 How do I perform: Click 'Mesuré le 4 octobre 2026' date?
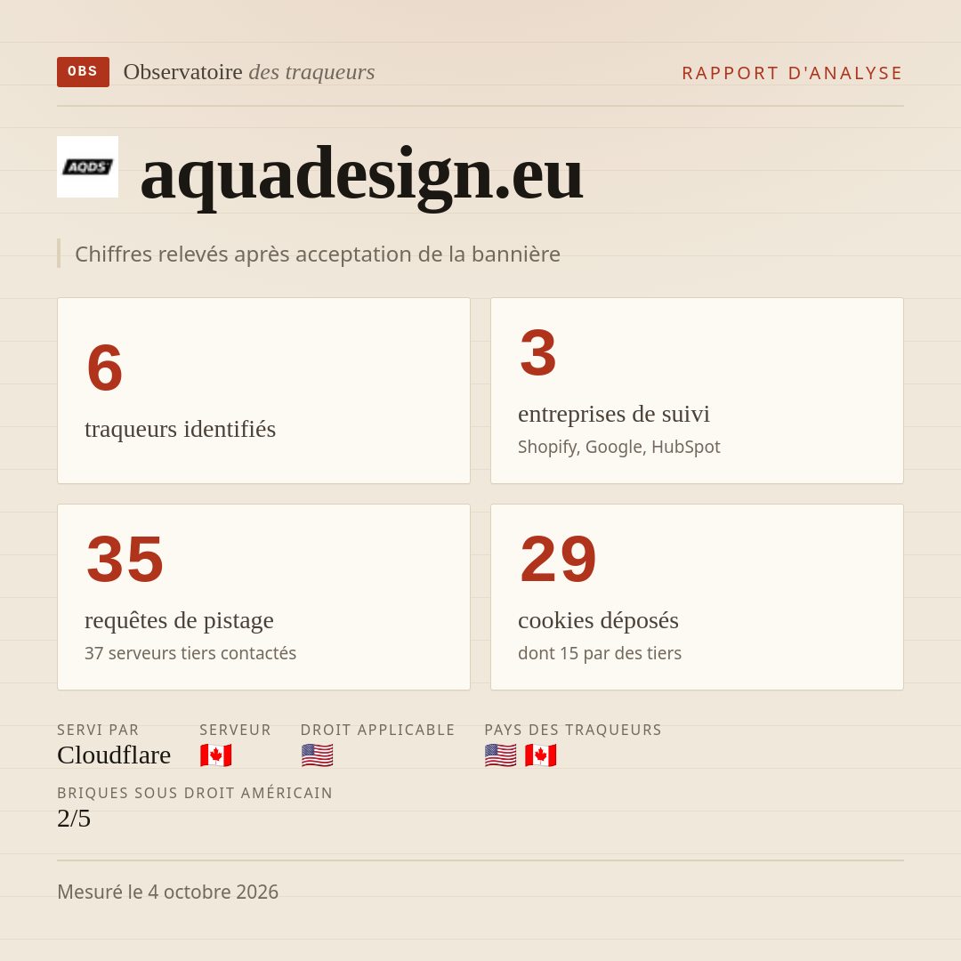click(x=167, y=892)
